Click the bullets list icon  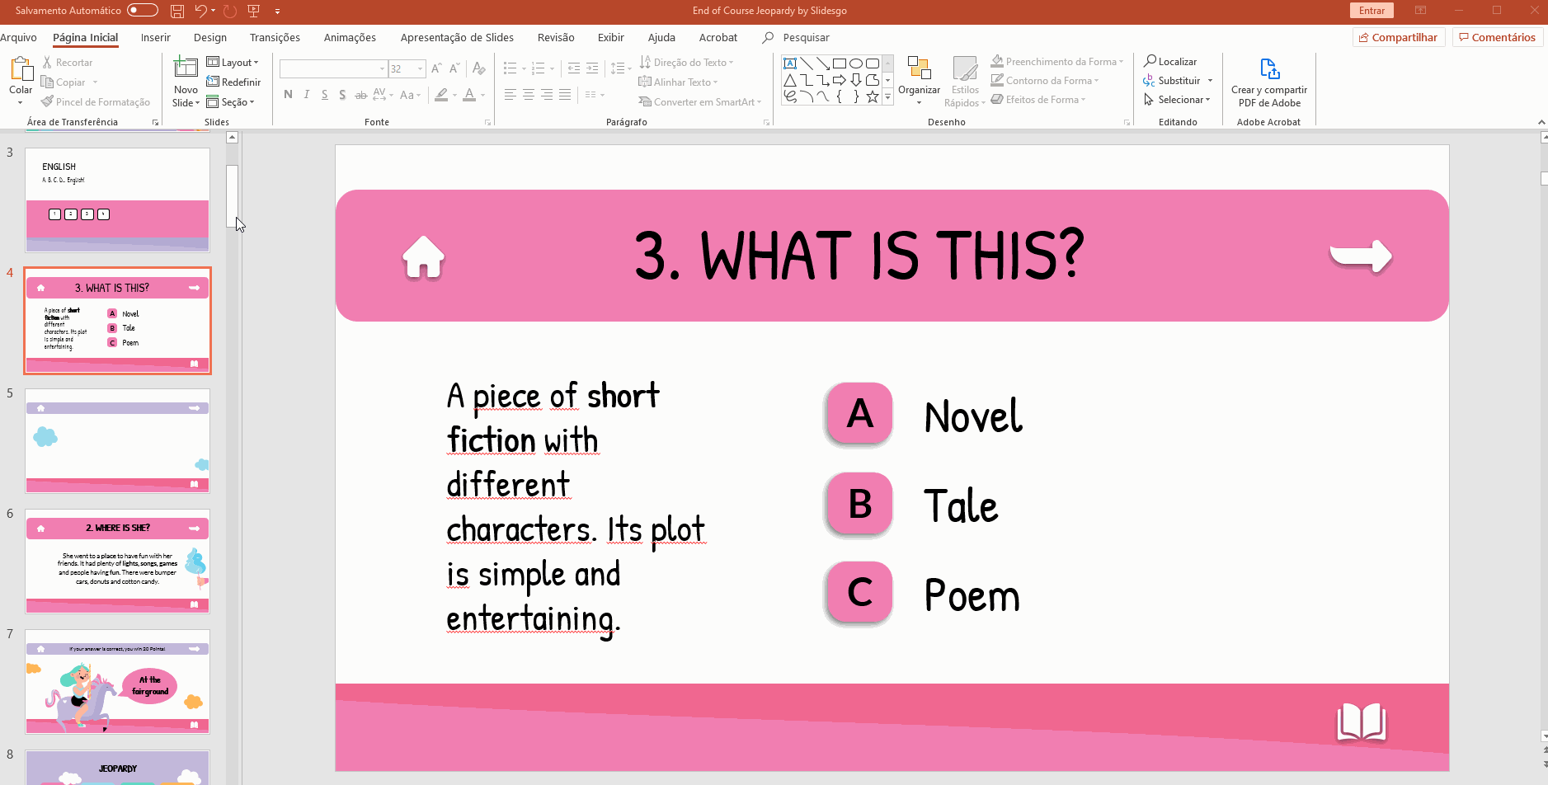pos(511,68)
